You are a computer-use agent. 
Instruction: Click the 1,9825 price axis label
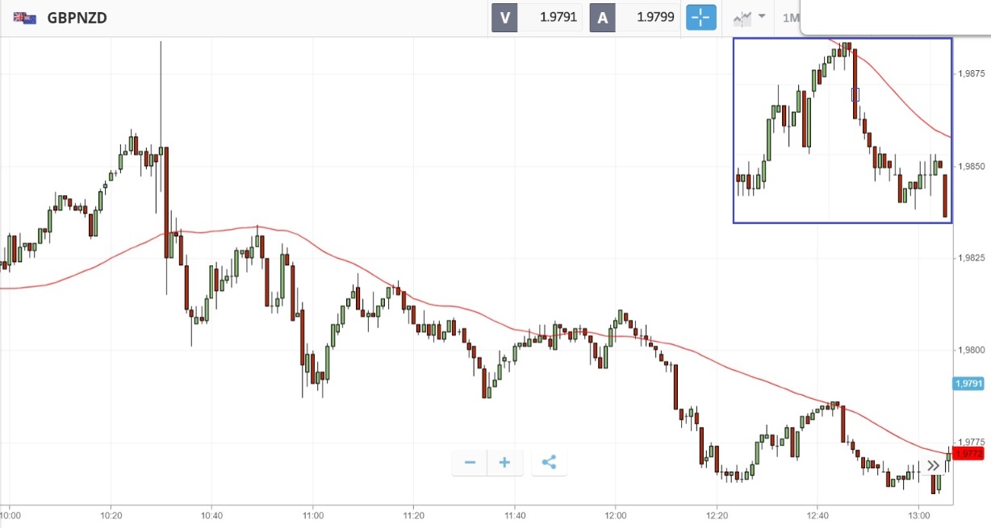(x=969, y=258)
